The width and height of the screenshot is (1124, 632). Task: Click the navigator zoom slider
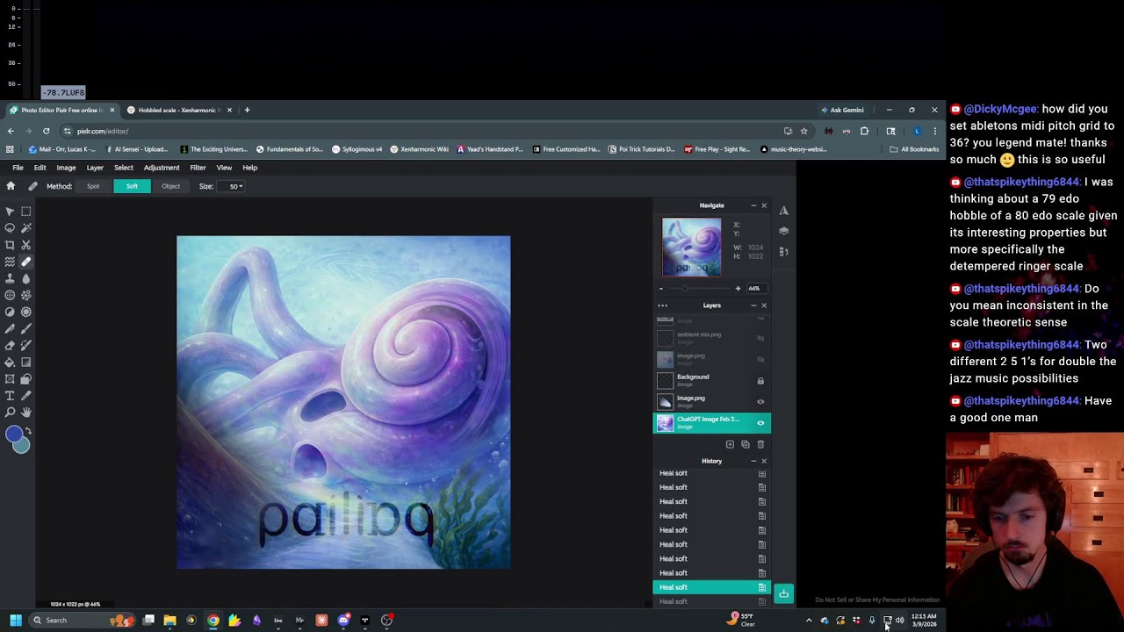pyautogui.click(x=699, y=288)
